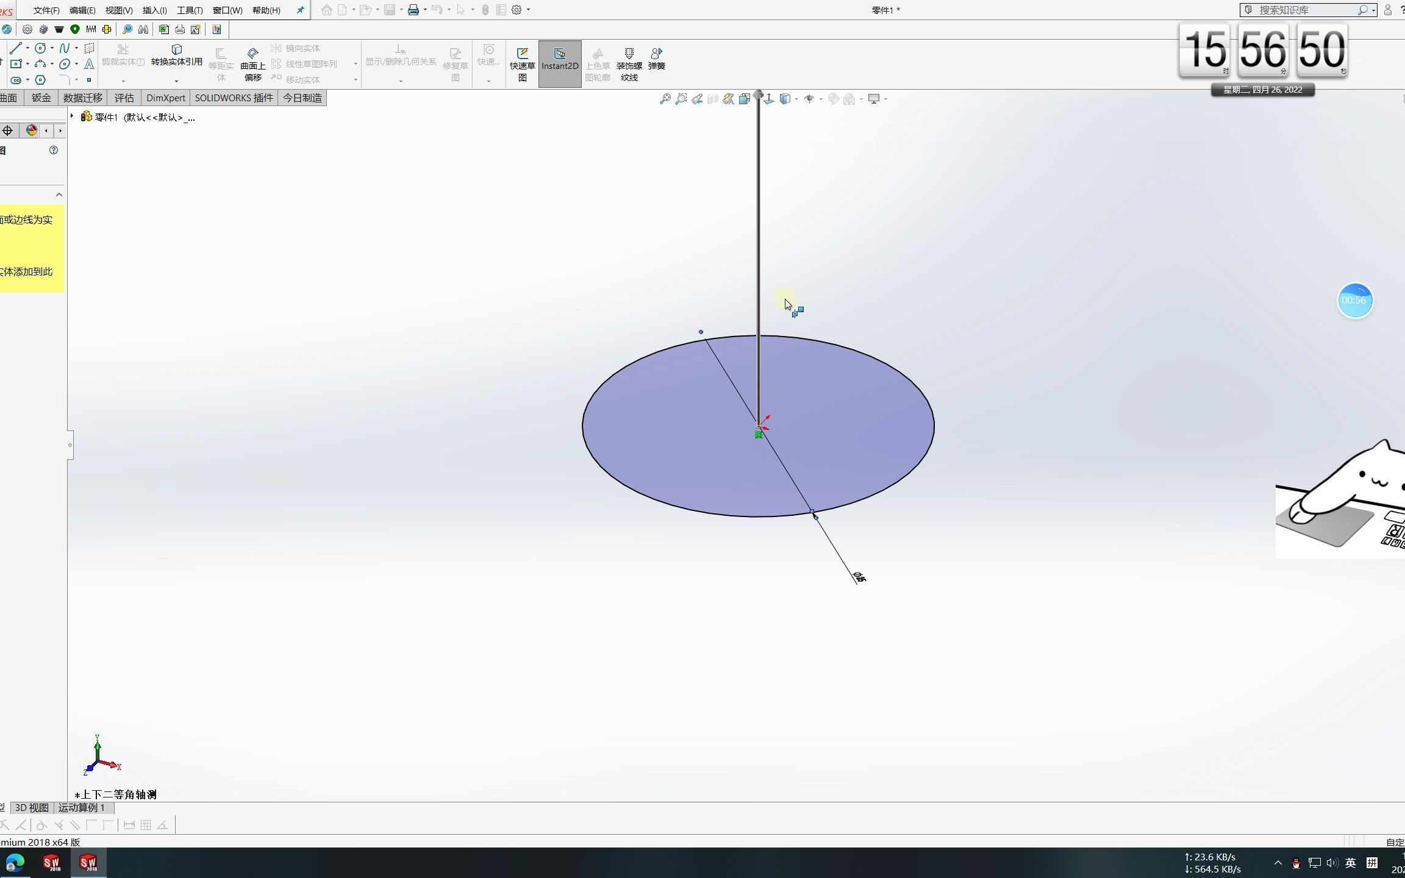
Task: Click the PropertyManager help question mark
Action: pyautogui.click(x=54, y=150)
